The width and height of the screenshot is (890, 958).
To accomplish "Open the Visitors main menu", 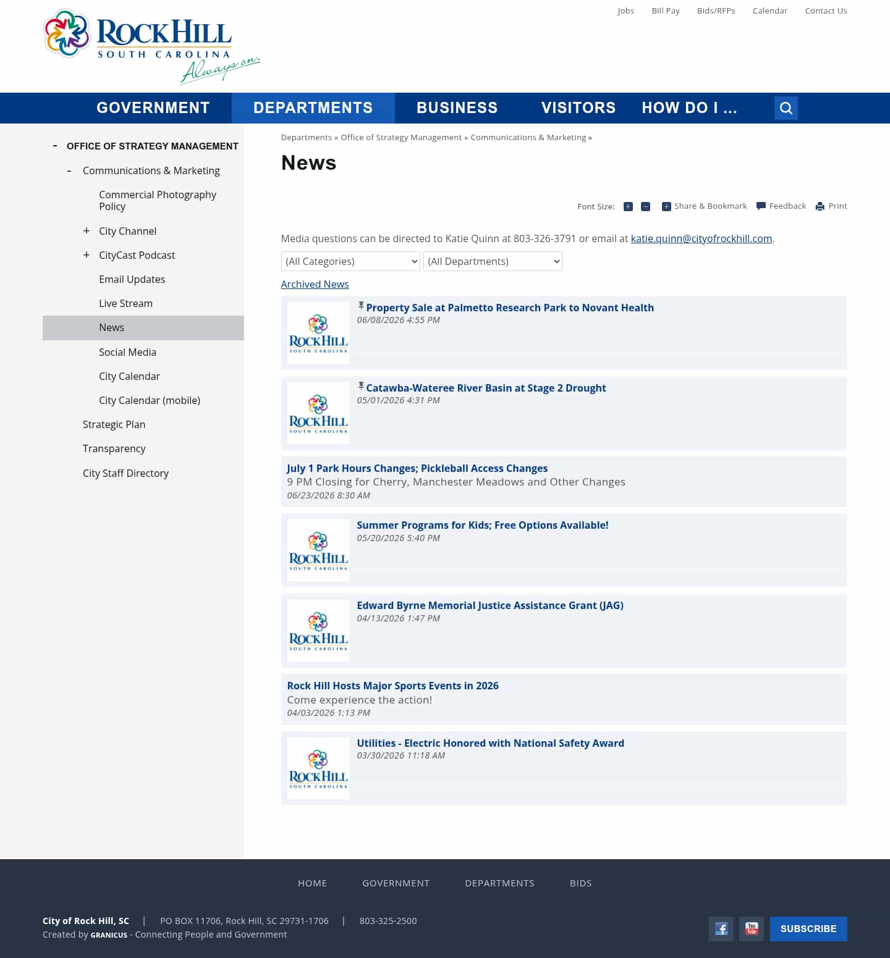I will pyautogui.click(x=578, y=108).
